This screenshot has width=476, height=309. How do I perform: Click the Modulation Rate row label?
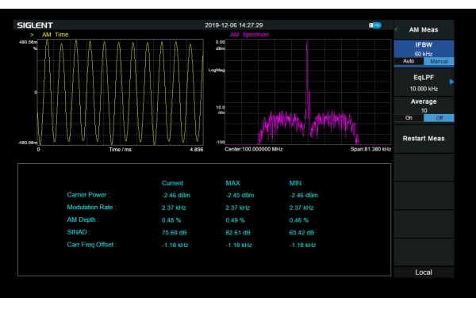pos(91,208)
